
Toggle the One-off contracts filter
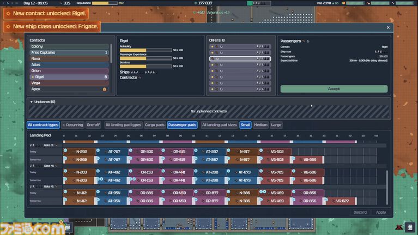93,125
